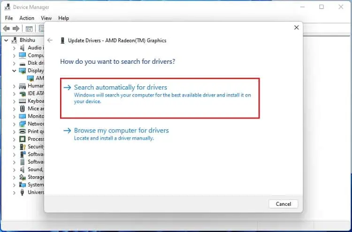Click the Display adapters icon
This screenshot has width=352, height=232.
[22, 71]
